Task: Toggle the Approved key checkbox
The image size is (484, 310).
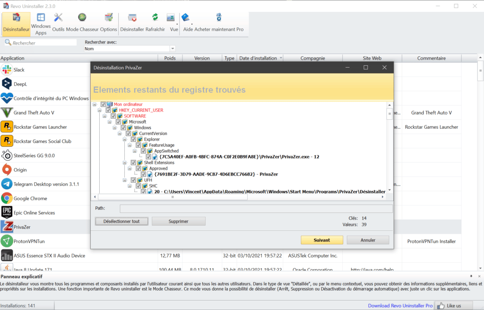Action: pos(138,168)
